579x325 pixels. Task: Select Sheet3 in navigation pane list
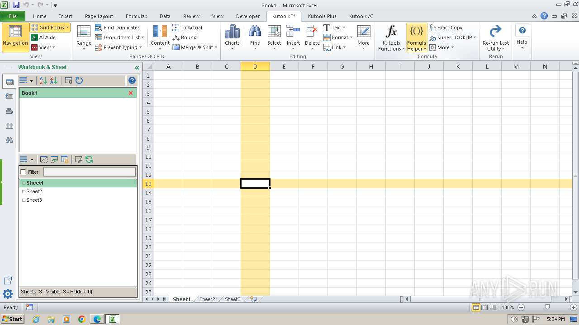[x=34, y=200]
